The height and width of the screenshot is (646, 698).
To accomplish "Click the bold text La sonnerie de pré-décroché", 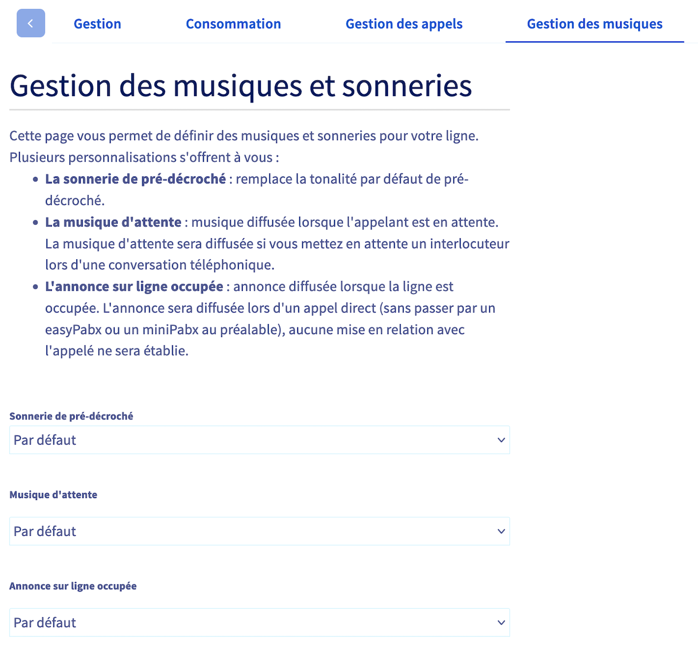I will coord(135,178).
